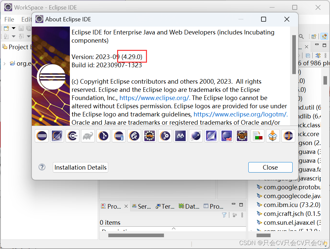330x249 pixels.
Task: Select com.ibm.icu (73.2.0) plug-in
Action: click(289, 205)
